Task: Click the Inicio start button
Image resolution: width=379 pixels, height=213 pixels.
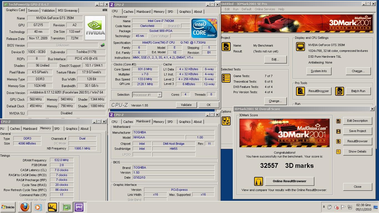Action: click(8, 207)
